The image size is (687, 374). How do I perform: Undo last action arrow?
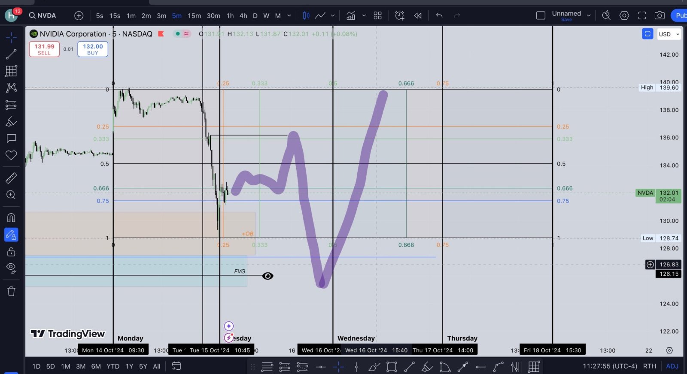(439, 15)
